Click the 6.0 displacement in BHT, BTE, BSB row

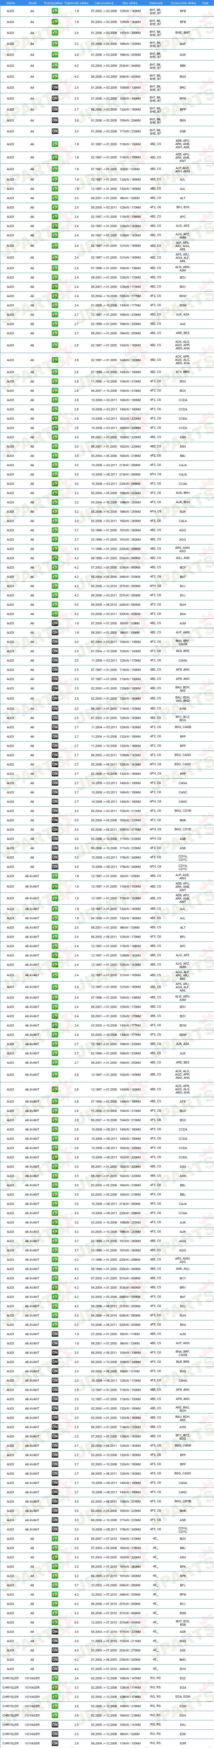point(77,1622)
